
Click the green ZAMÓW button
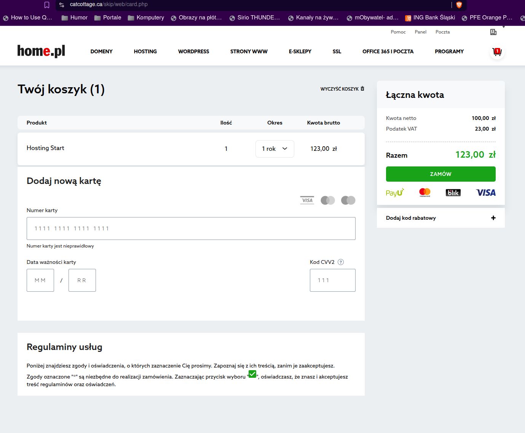pos(441,174)
